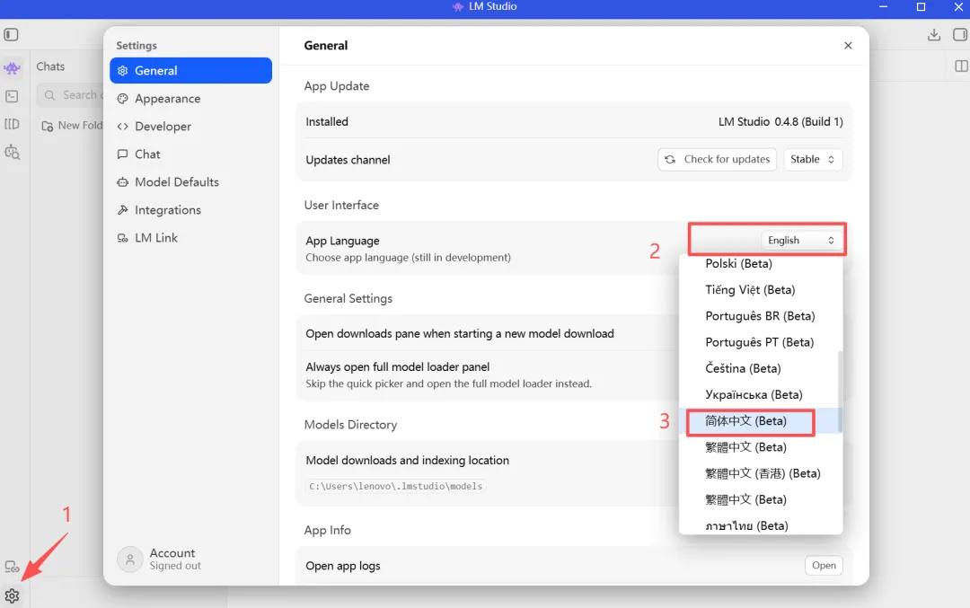The image size is (970, 608).
Task: Choose Polski (Beta) language
Action: 761,263
